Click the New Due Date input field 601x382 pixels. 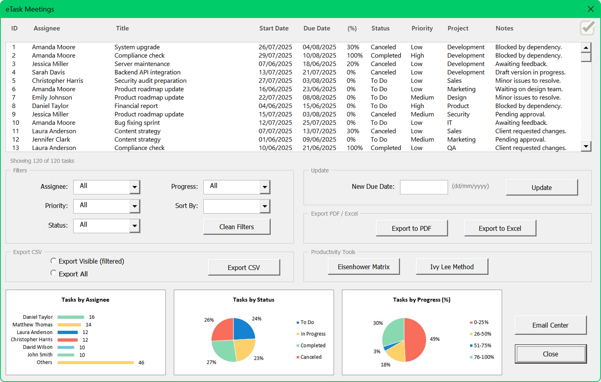point(424,187)
